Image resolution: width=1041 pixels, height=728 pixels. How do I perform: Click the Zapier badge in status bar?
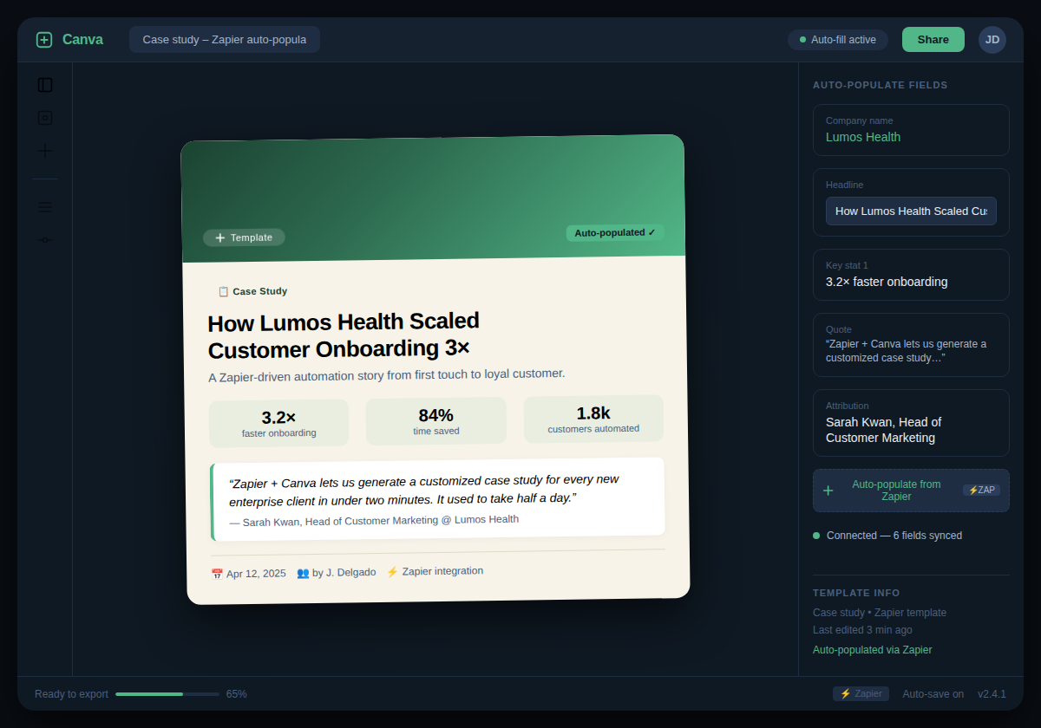pyautogui.click(x=861, y=694)
